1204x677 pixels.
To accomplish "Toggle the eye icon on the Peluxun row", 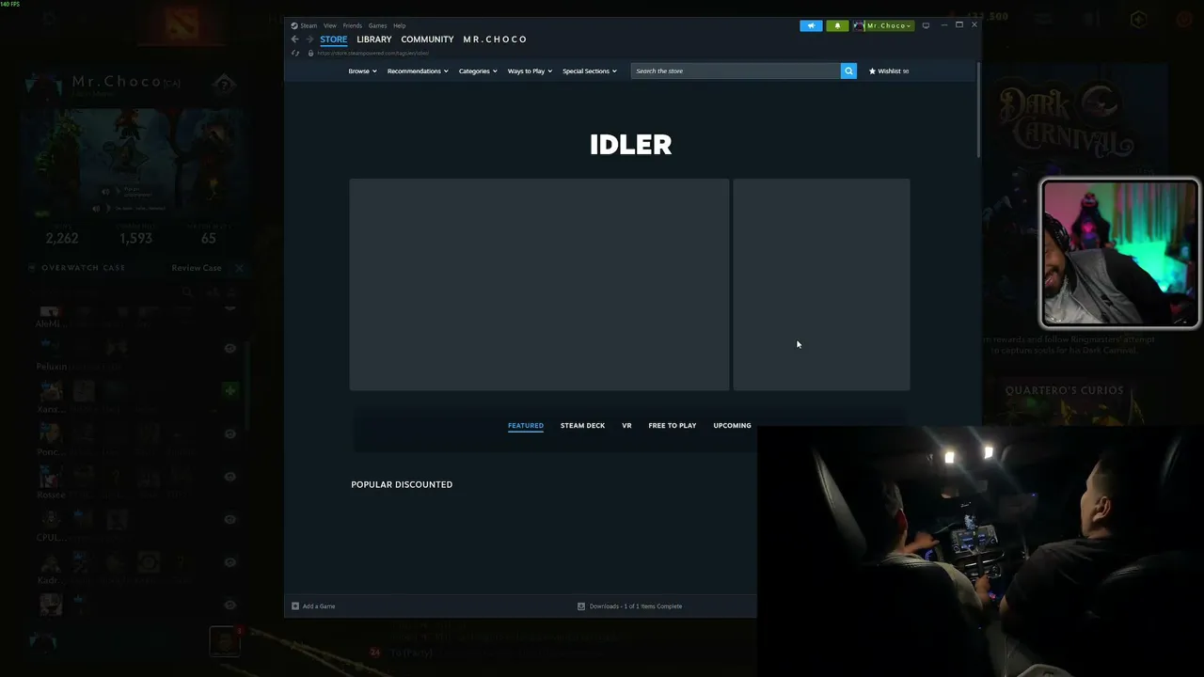I will tap(230, 348).
